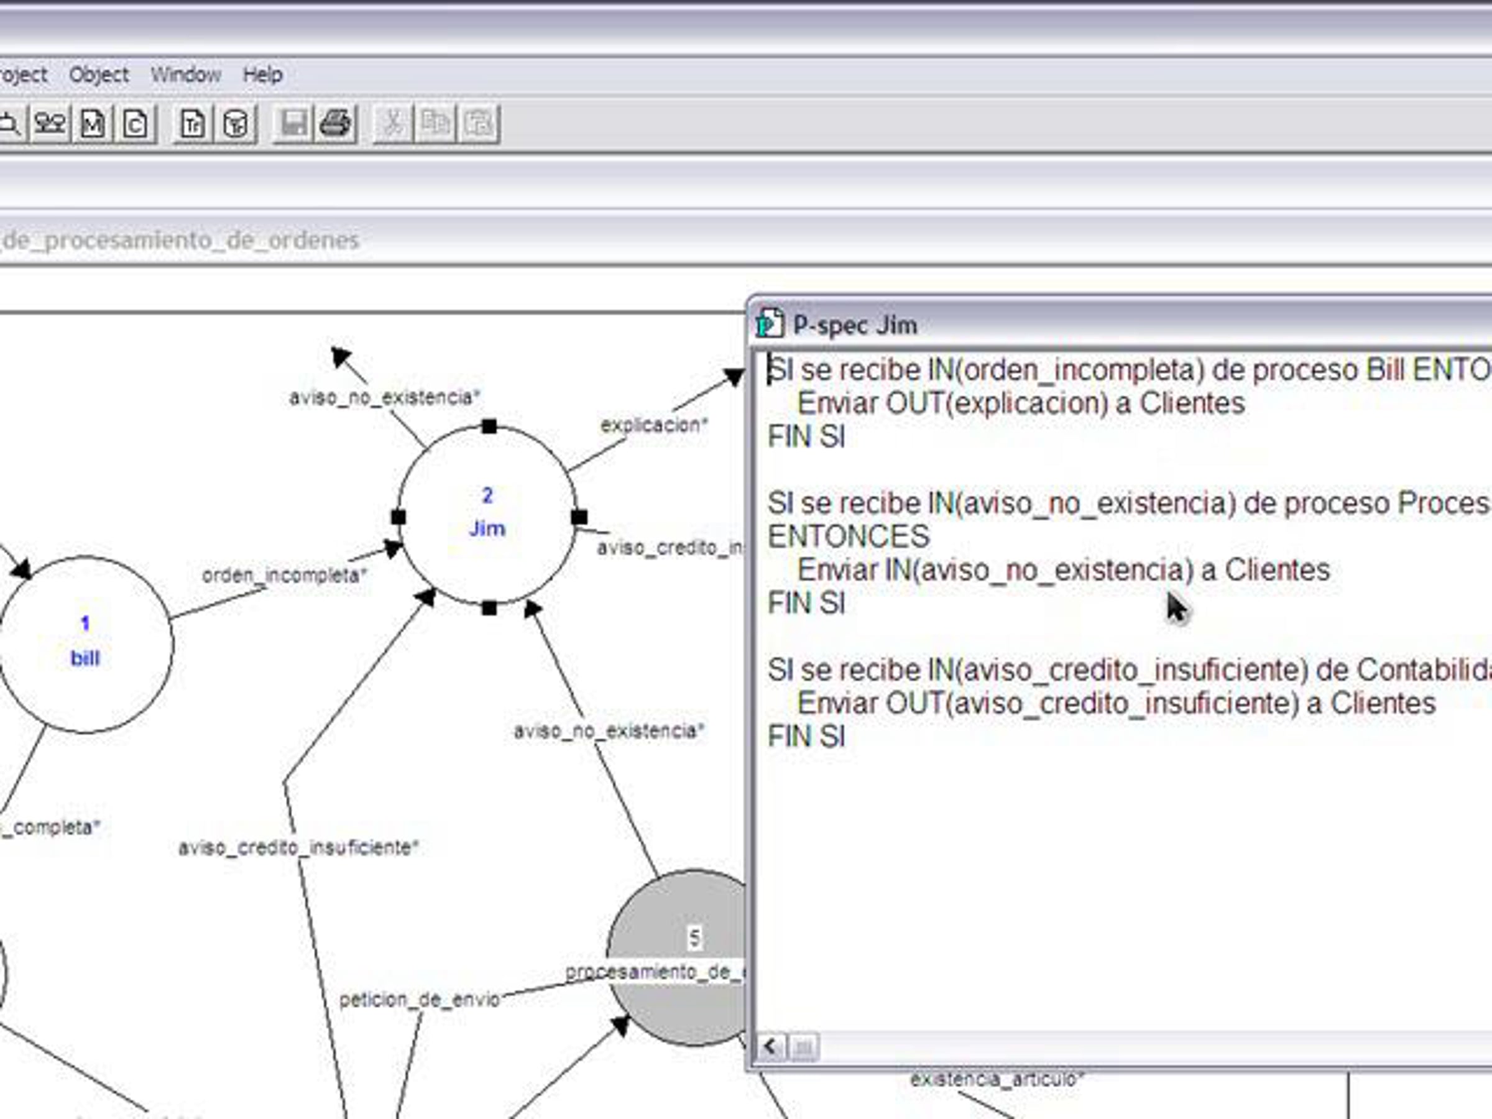The height and width of the screenshot is (1119, 1492).
Task: Select the process bubble 2 Jim
Action: click(487, 515)
